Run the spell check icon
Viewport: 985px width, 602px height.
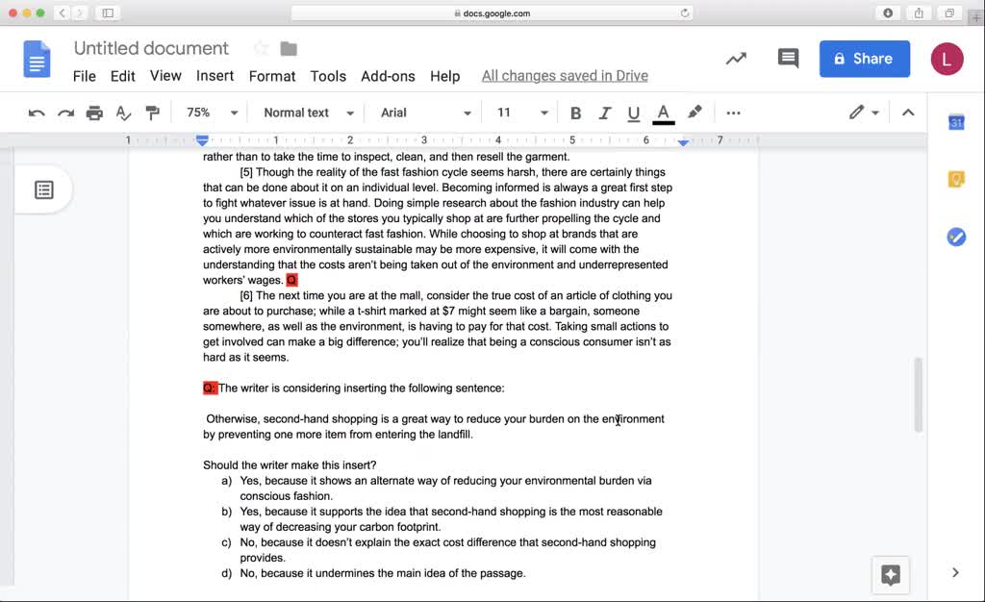pos(123,113)
